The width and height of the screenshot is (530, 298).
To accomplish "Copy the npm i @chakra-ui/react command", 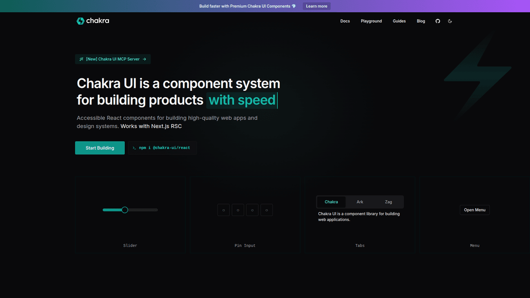I will point(164,148).
